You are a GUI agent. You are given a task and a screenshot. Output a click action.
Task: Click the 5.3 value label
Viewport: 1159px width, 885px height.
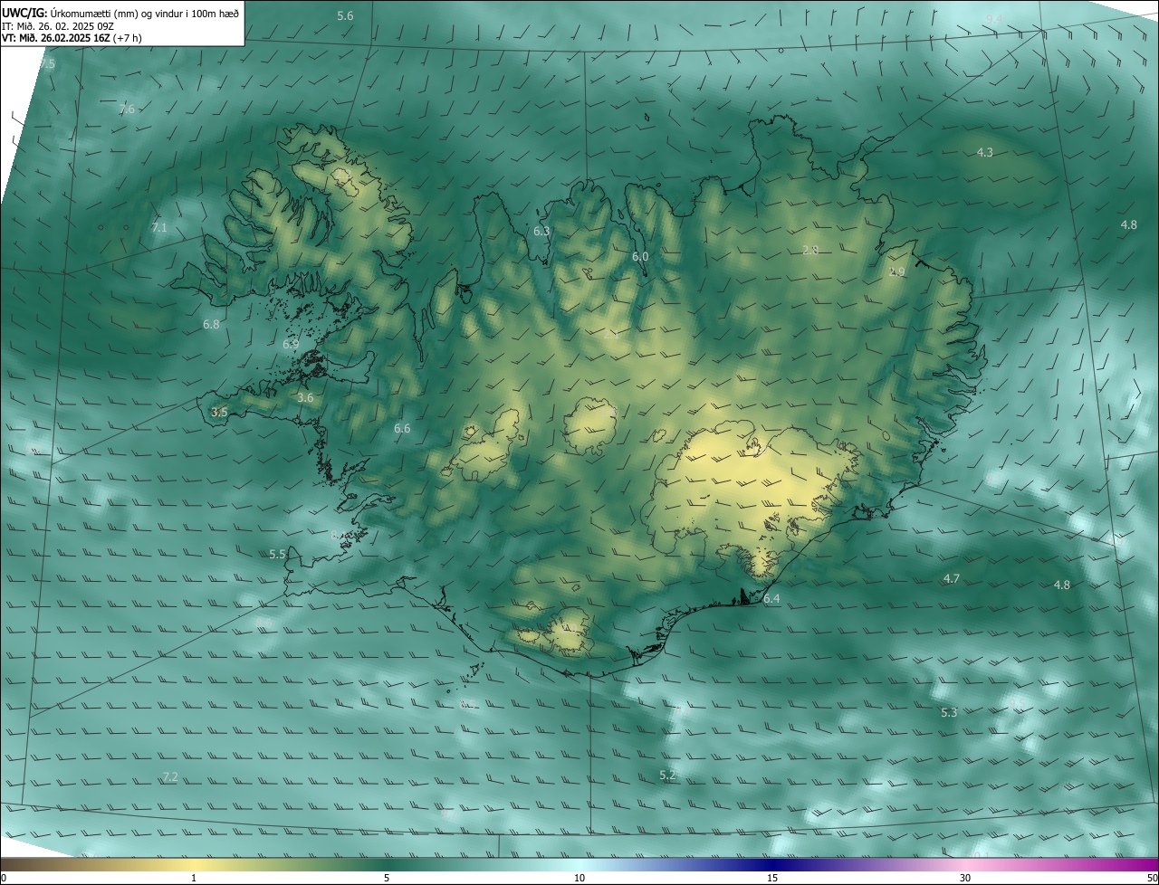[x=949, y=712]
